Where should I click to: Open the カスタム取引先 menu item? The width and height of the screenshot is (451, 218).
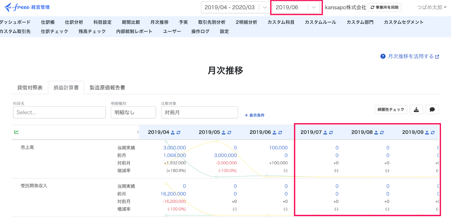(15, 31)
